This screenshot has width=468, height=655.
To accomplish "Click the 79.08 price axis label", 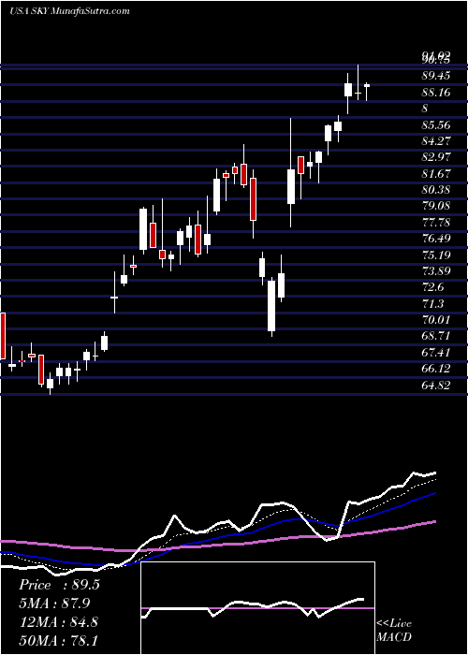I will (x=435, y=206).
